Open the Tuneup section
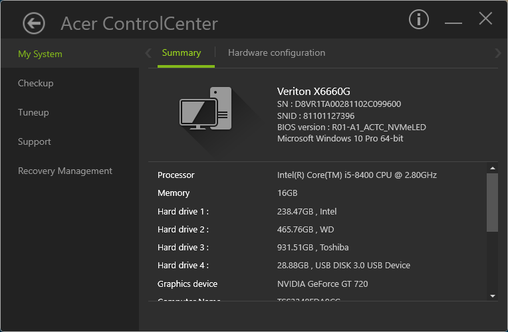 33,113
